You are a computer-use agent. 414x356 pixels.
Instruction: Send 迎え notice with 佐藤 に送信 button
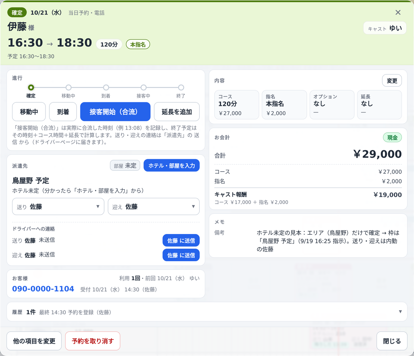click(x=181, y=255)
